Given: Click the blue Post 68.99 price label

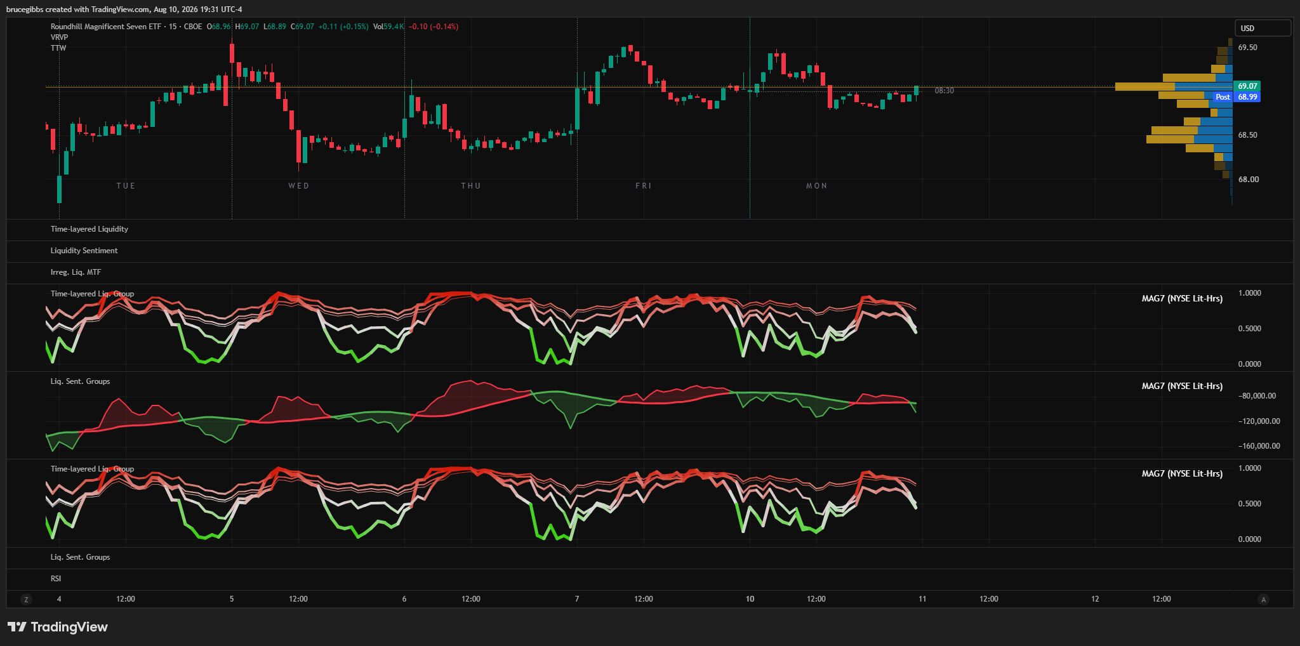Looking at the screenshot, I should pos(1237,97).
